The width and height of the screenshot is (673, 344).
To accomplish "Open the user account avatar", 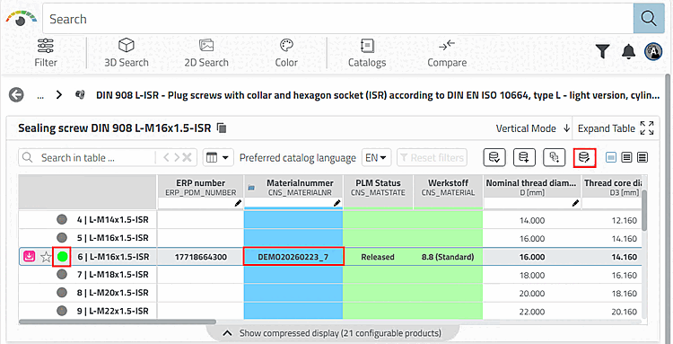I will tap(653, 51).
